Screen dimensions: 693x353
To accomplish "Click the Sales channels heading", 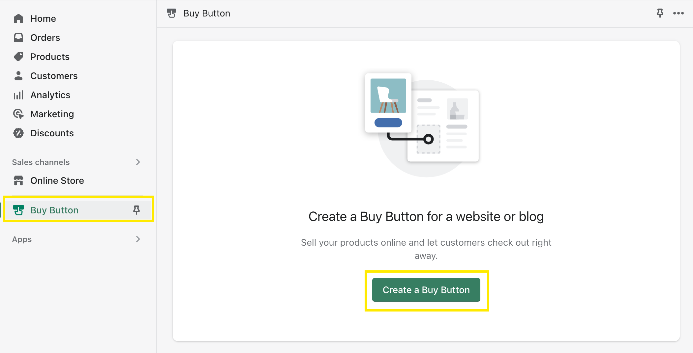I will [41, 162].
